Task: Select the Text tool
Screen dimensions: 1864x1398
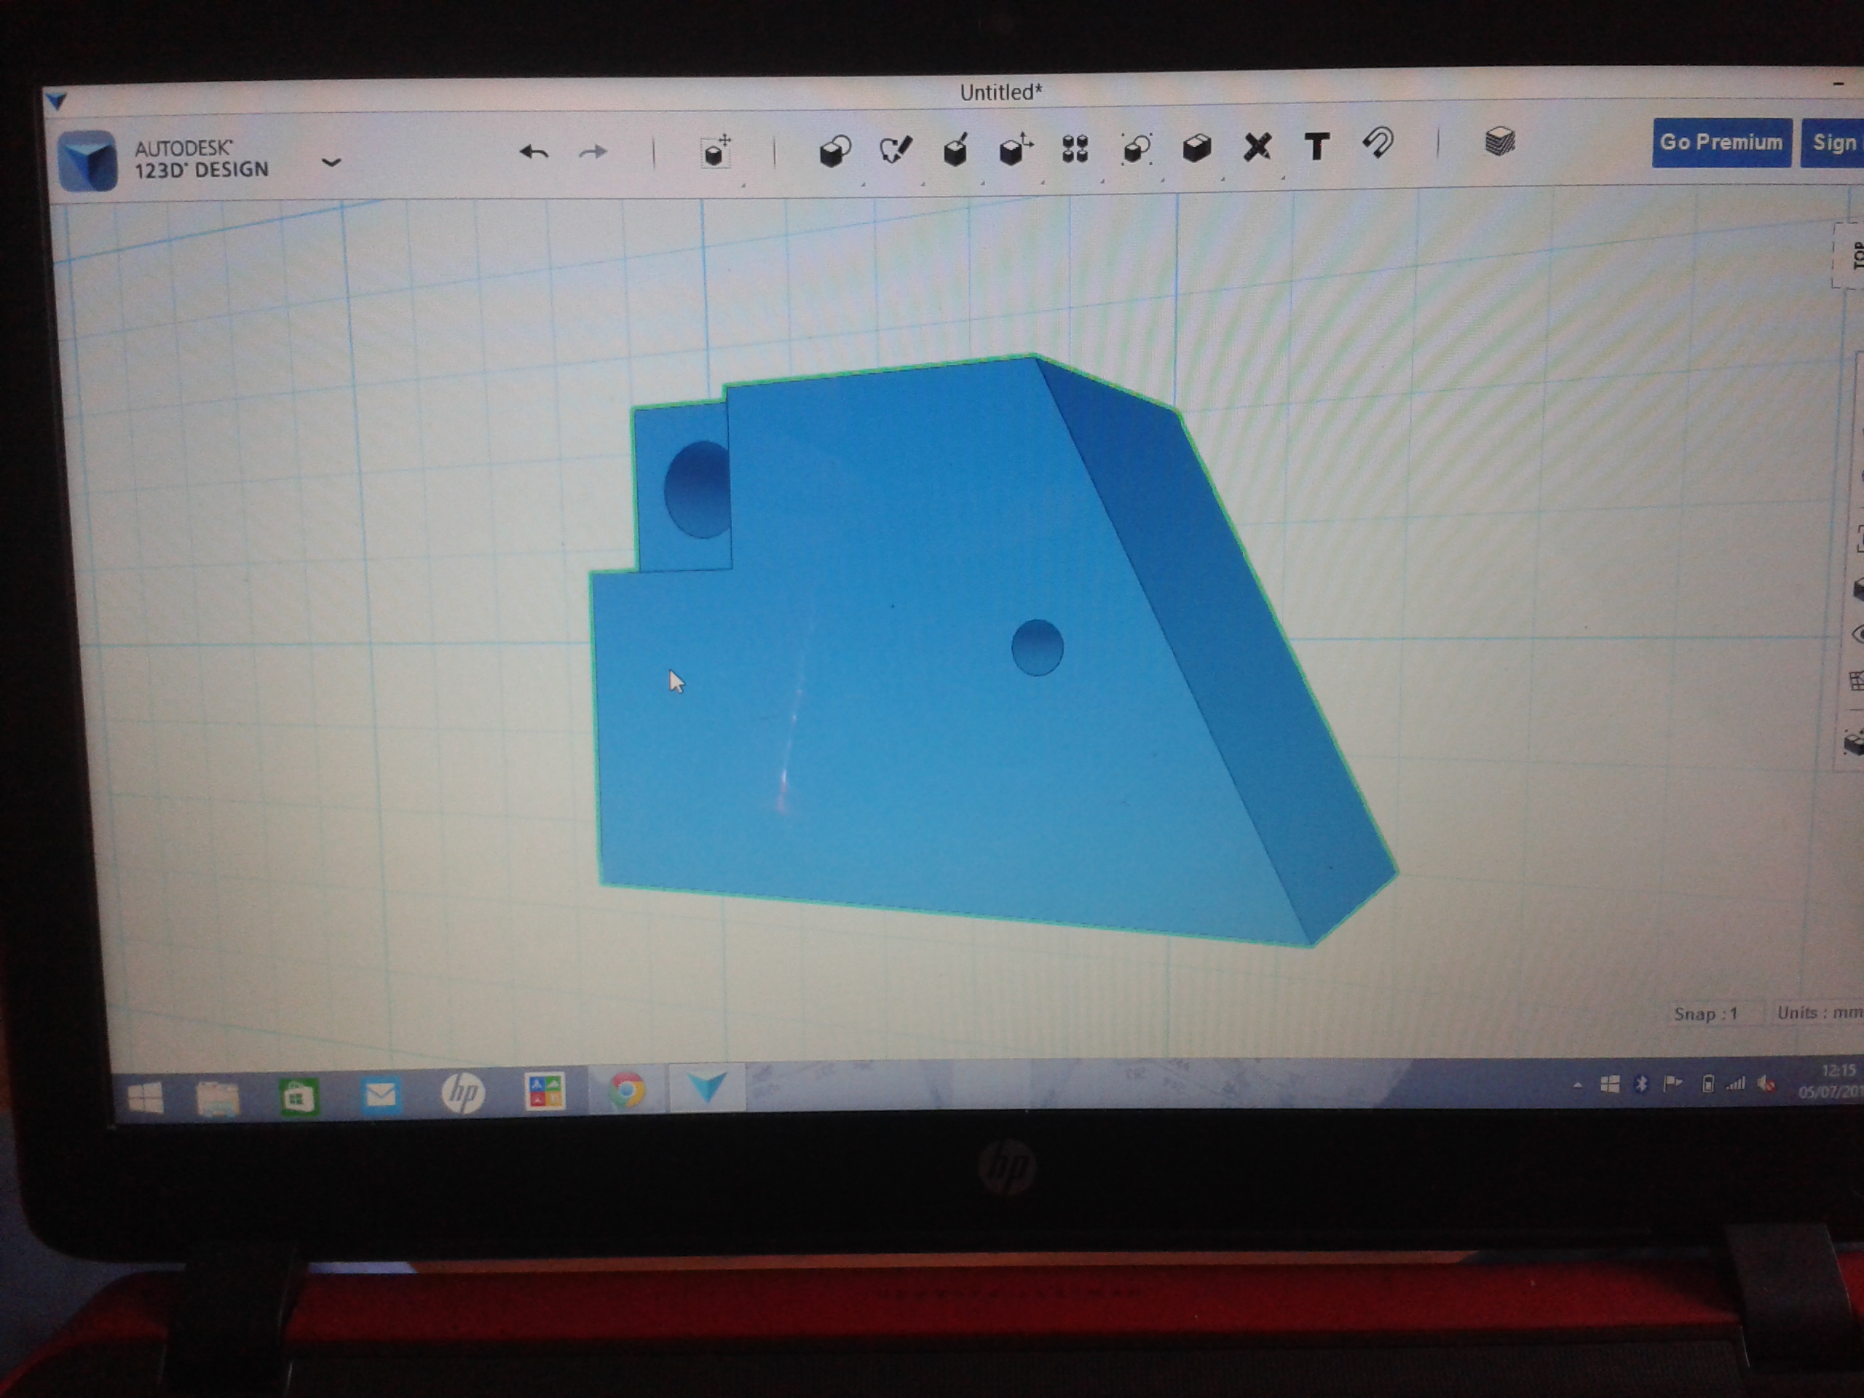Action: pyautogui.click(x=1317, y=146)
